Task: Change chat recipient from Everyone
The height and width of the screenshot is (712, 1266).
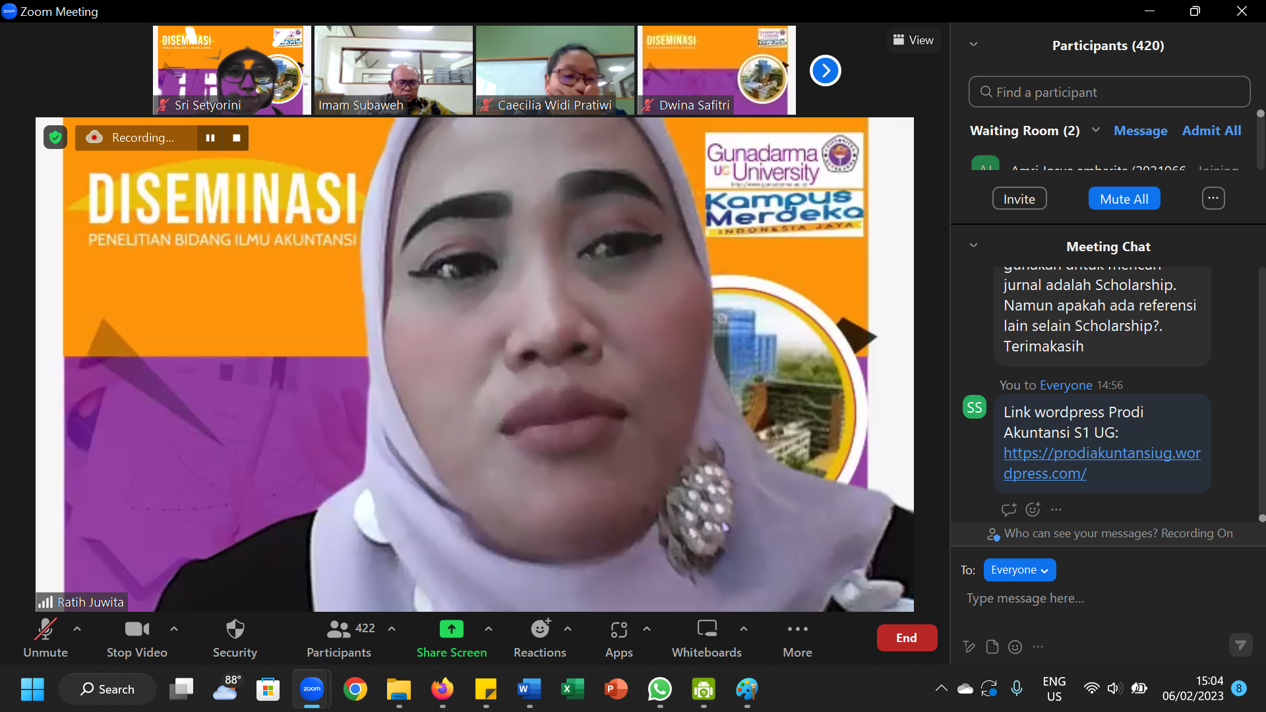Action: 1019,570
